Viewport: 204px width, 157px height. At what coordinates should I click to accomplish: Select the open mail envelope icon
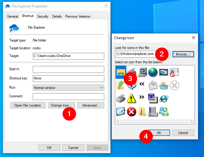[x=153, y=85]
